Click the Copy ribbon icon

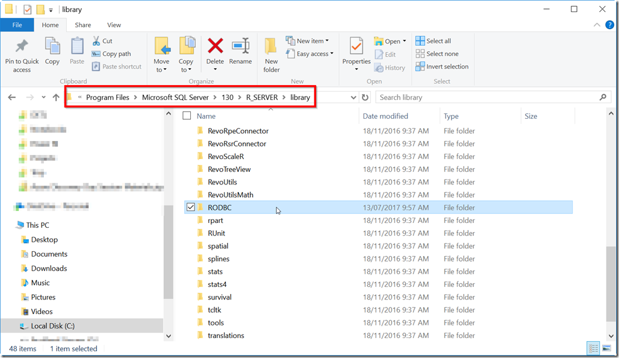pyautogui.click(x=52, y=46)
